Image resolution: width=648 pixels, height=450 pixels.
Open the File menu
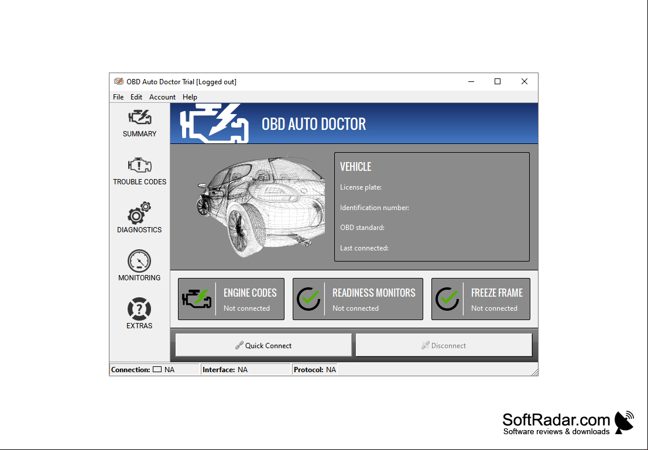coord(118,97)
